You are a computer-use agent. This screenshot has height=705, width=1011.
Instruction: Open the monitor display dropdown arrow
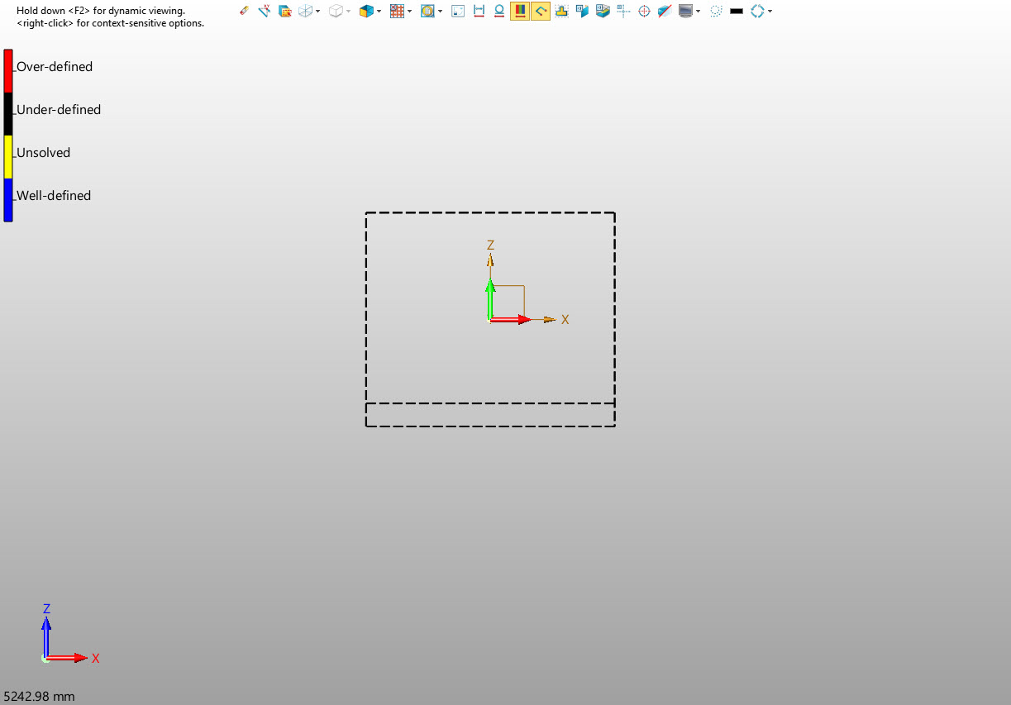(x=698, y=12)
